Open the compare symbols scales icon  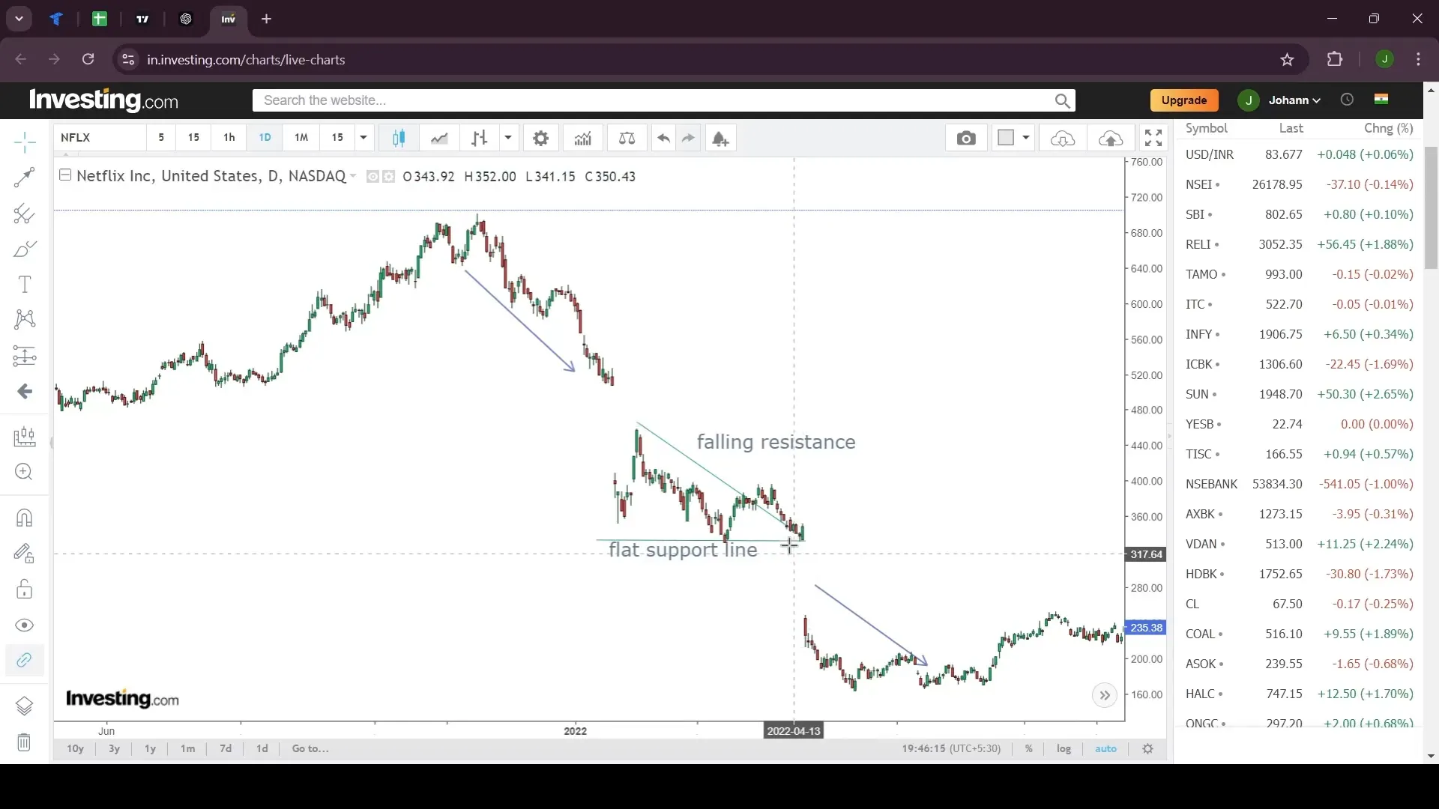click(627, 138)
